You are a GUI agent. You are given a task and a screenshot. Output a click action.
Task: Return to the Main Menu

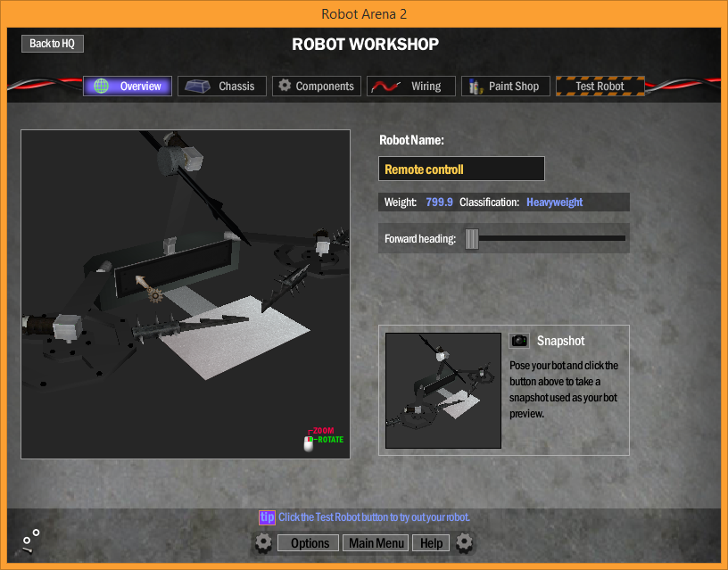(376, 543)
